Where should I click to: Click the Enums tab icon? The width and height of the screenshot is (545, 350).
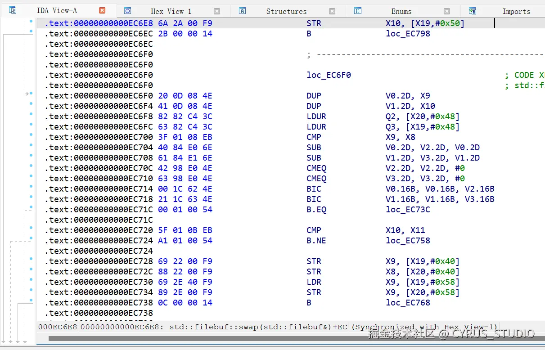pos(358,11)
